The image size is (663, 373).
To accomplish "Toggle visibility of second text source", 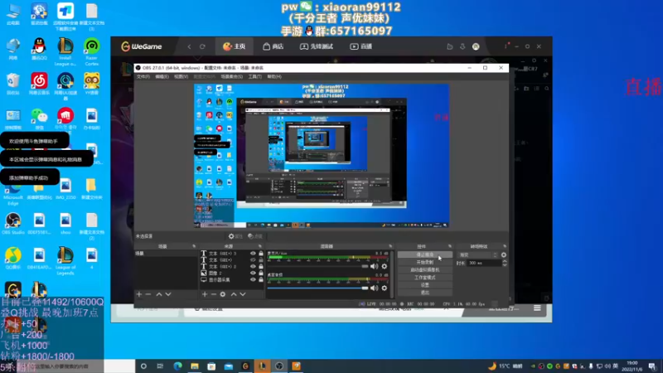I will pyautogui.click(x=253, y=260).
